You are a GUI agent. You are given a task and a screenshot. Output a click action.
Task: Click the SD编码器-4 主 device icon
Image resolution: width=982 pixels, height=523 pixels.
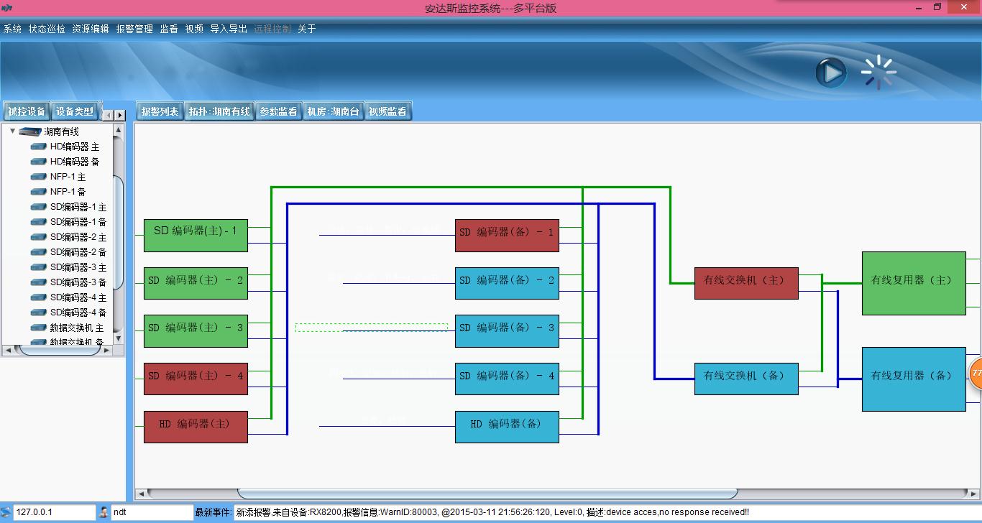[39, 297]
